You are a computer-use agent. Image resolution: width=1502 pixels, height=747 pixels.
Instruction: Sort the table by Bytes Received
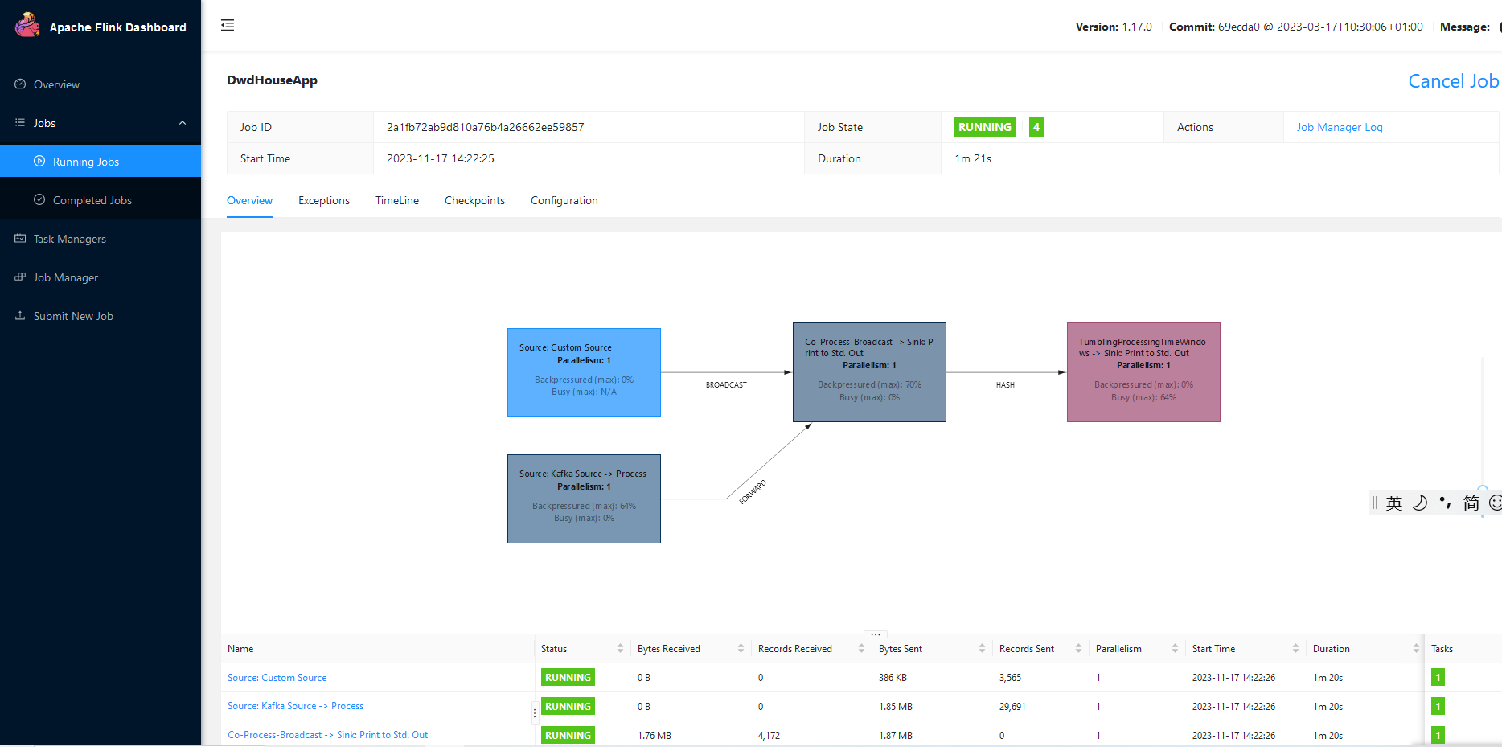coord(741,649)
